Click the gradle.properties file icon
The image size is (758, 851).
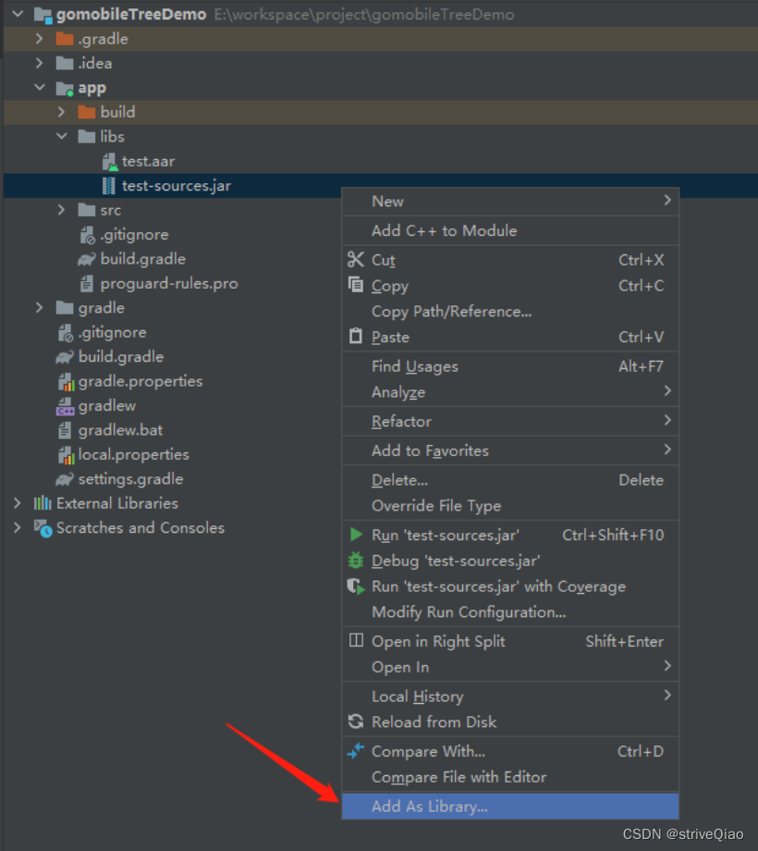[66, 381]
